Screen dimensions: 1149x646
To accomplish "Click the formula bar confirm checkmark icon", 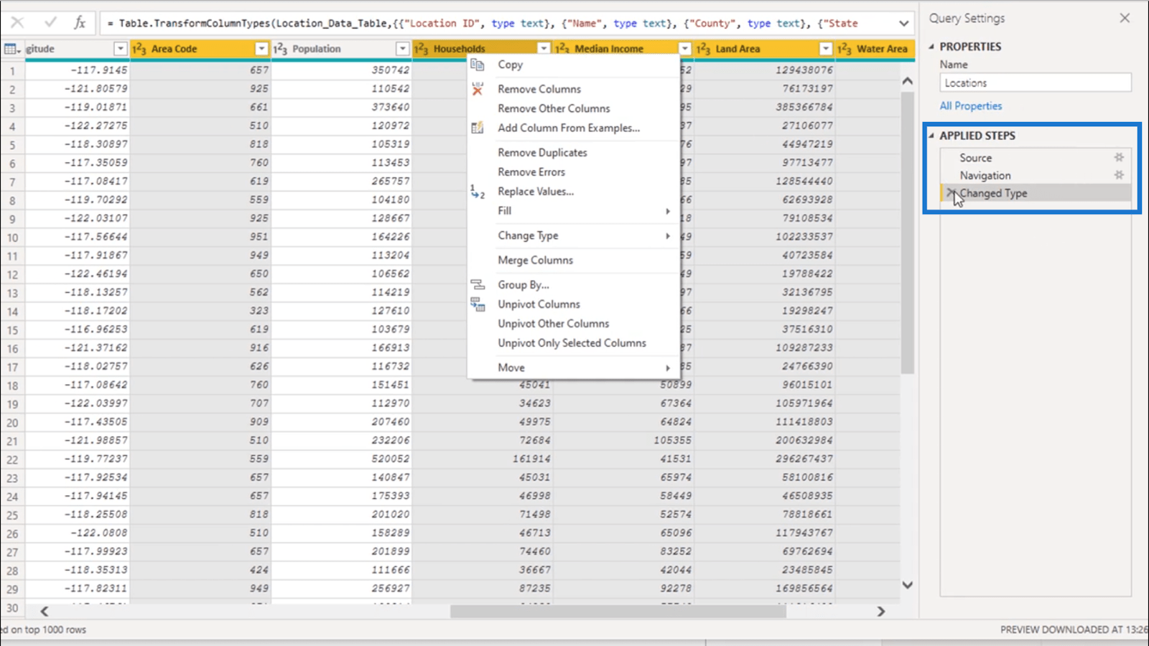I will click(50, 23).
